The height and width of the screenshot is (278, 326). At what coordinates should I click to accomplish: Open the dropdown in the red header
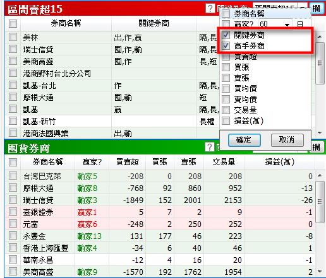coord(303,7)
